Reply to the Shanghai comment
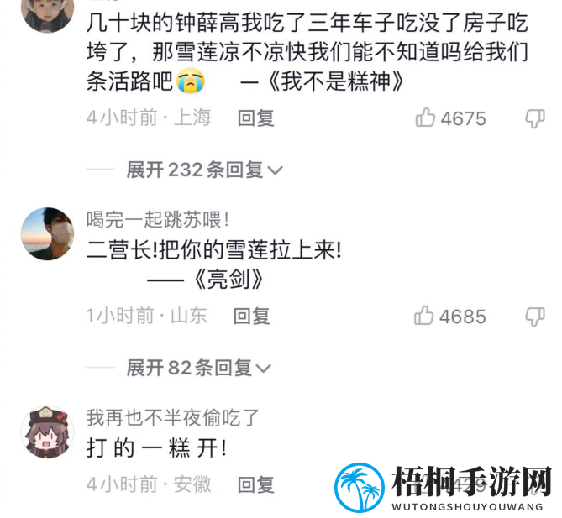This screenshot has height=518, width=562. point(256,118)
